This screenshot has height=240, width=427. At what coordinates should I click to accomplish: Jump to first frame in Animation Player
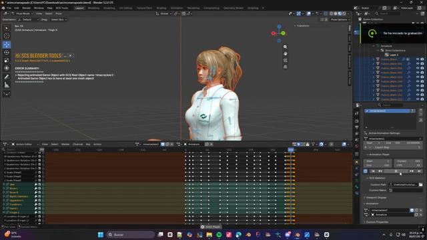point(373,171)
